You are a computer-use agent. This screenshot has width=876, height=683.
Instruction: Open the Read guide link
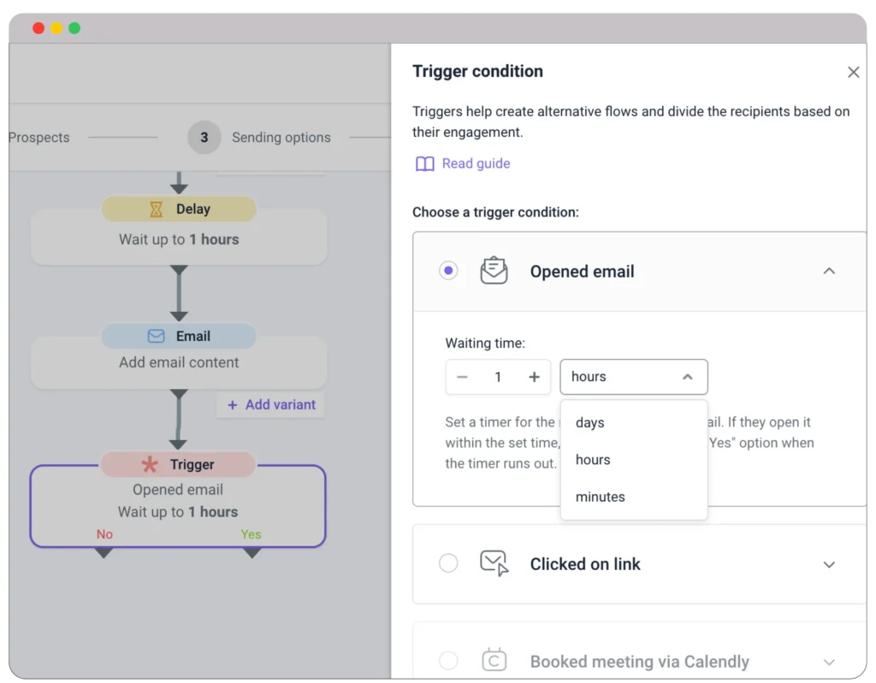(476, 162)
